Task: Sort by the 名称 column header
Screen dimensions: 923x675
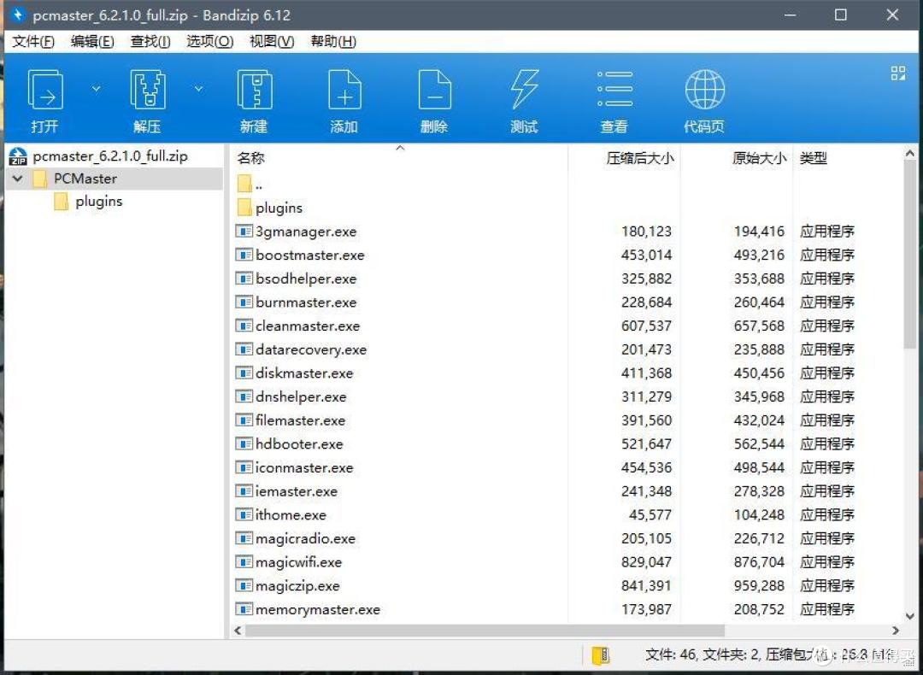Action: (250, 158)
